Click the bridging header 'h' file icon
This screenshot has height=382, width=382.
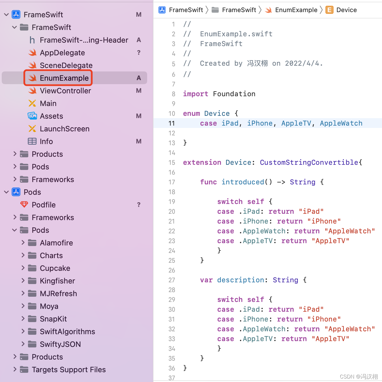pyautogui.click(x=32, y=40)
